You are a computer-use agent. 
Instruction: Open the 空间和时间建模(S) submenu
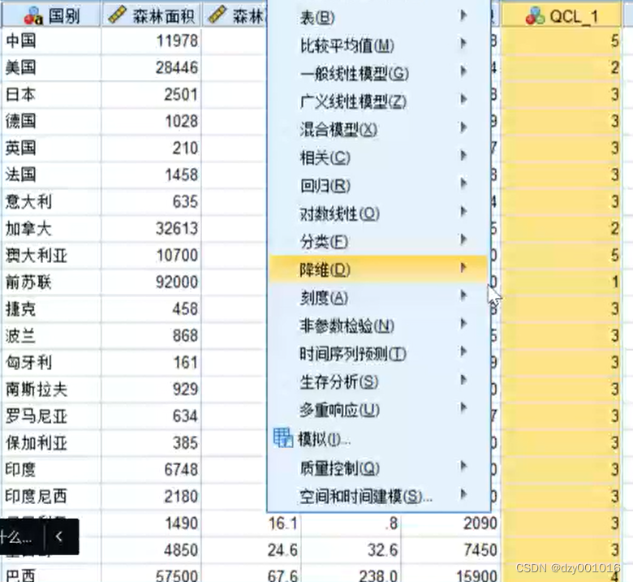tap(379, 496)
